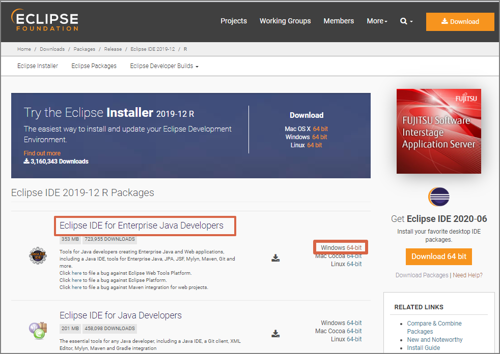The image size is (500, 354).
Task: Switch to Eclipse Installer tab
Action: tap(38, 66)
